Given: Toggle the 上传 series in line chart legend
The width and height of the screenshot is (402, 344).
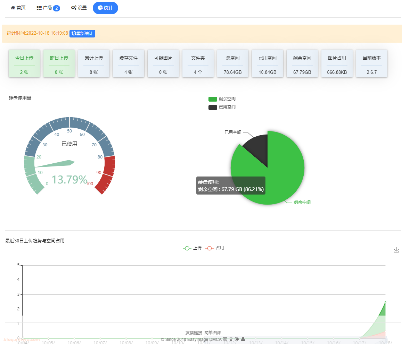Looking at the screenshot, I should 192,248.
